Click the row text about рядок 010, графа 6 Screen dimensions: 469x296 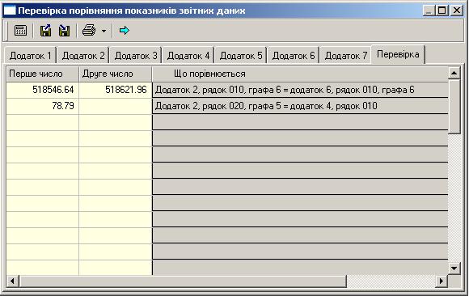pos(300,90)
